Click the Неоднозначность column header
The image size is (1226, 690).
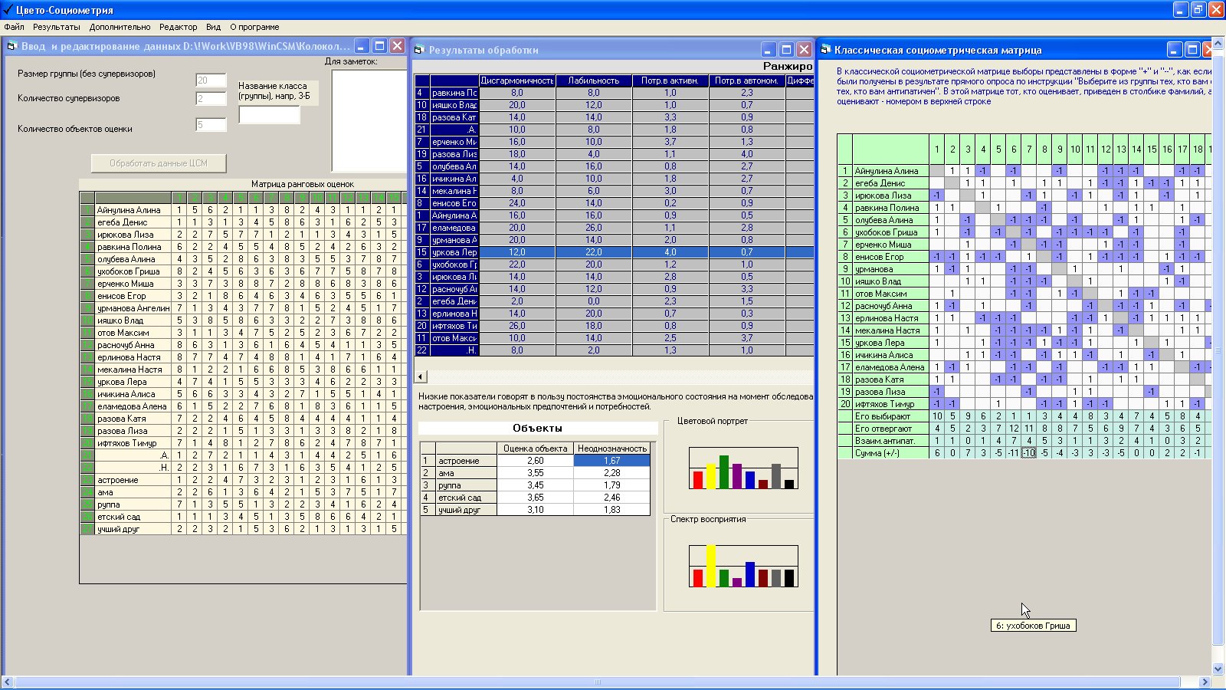click(612, 449)
